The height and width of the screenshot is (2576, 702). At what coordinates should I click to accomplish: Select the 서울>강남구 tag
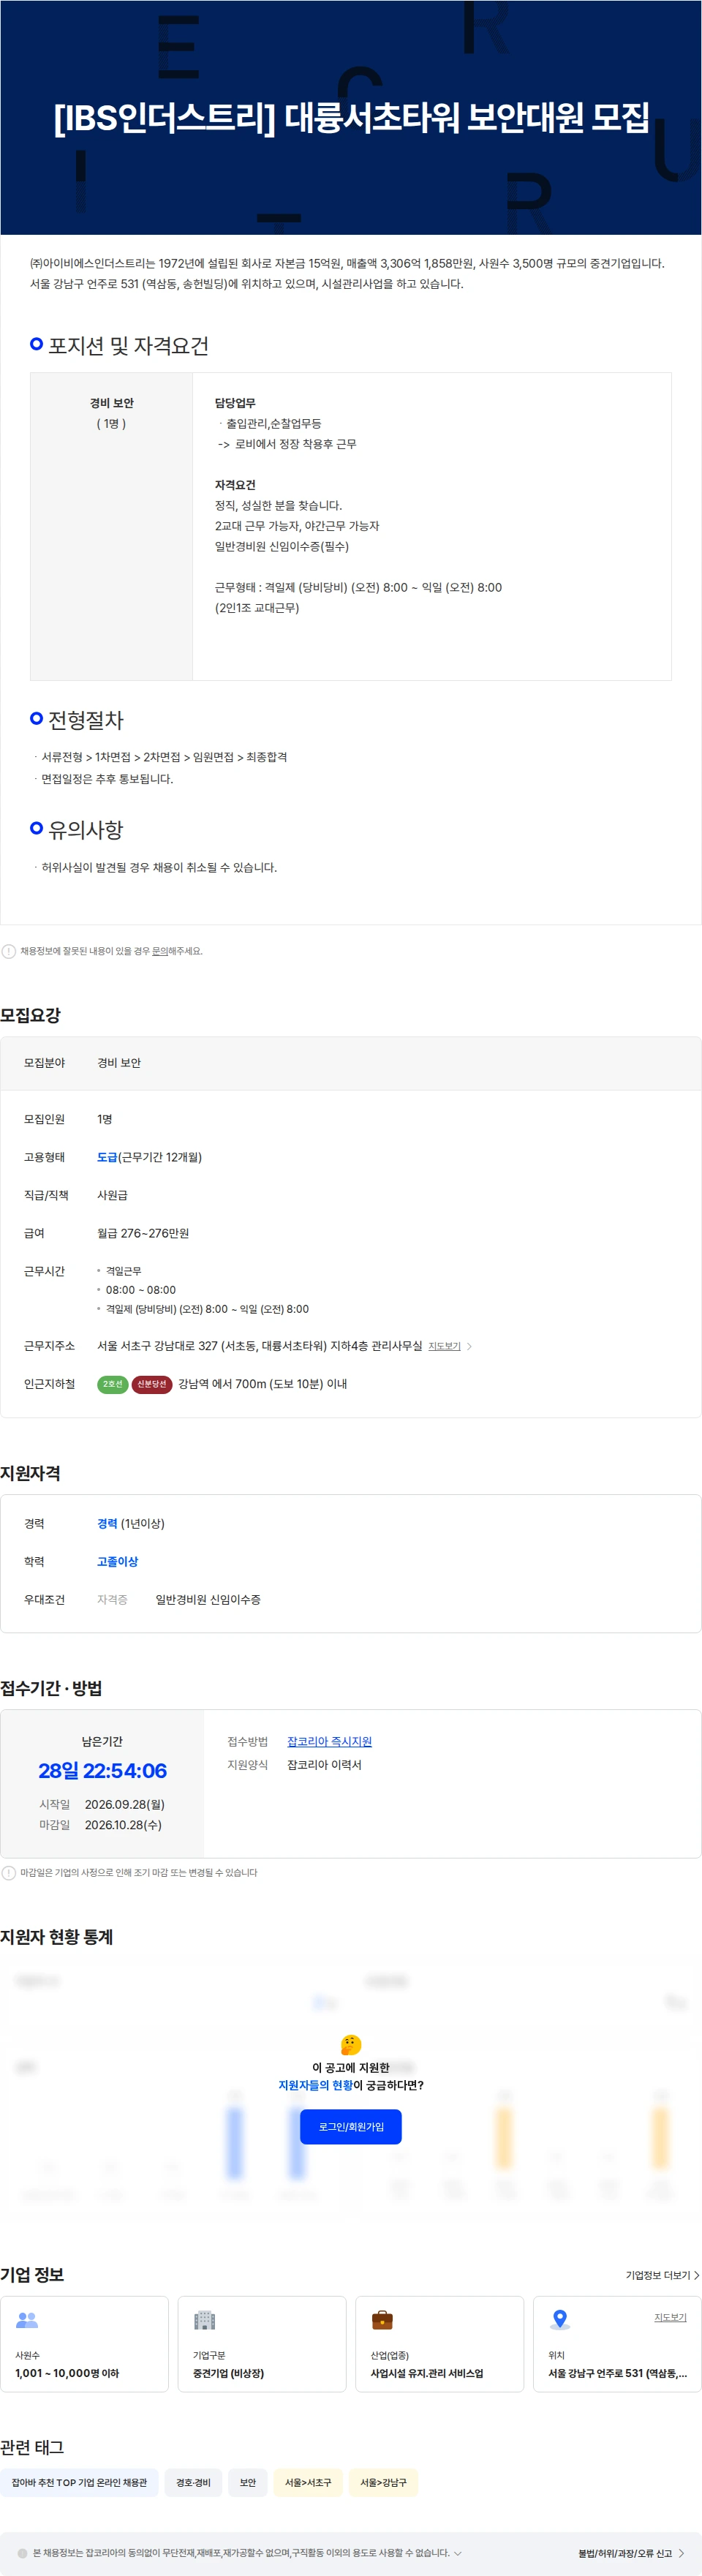(x=384, y=2482)
